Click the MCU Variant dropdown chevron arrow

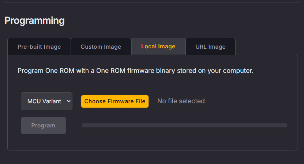coord(68,101)
